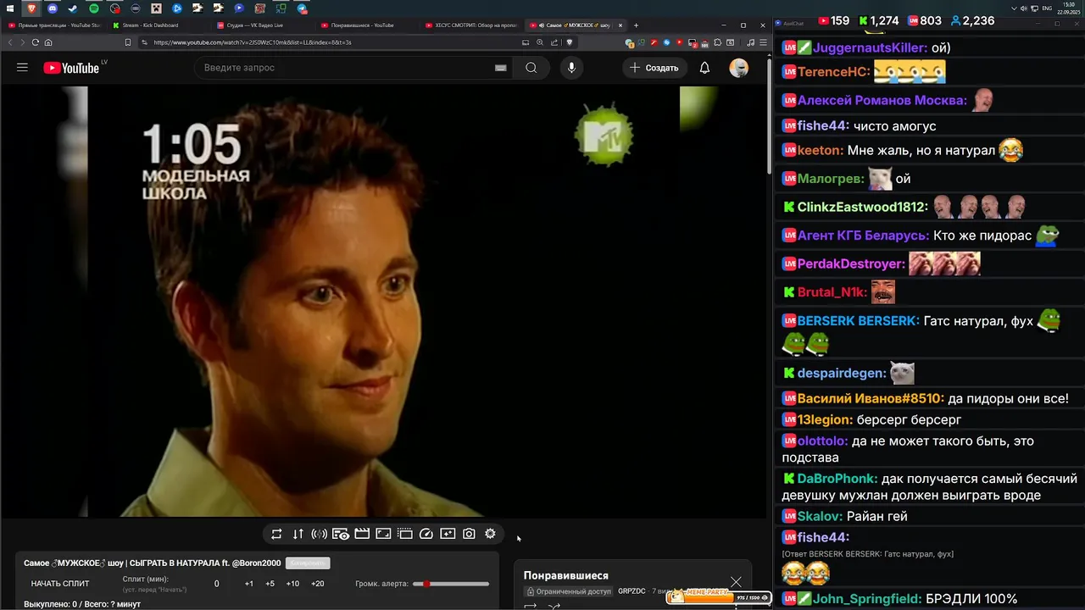Take a screenshot with the camera icon
Viewport: 1085px width, 610px height.
tap(469, 534)
